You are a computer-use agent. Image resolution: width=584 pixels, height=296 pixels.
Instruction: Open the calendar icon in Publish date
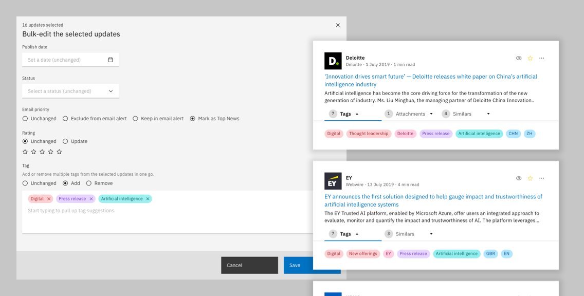(x=110, y=60)
